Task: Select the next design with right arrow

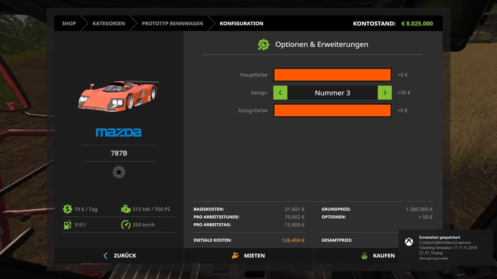Action: point(385,93)
